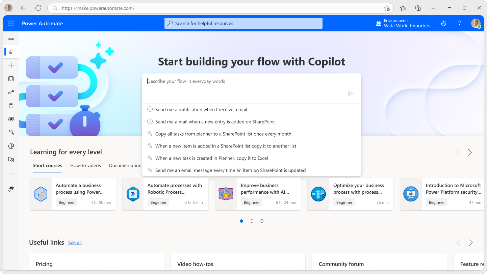Image resolution: width=487 pixels, height=274 pixels.
Task: Open the Pricing useful link card
Action: tap(96, 262)
